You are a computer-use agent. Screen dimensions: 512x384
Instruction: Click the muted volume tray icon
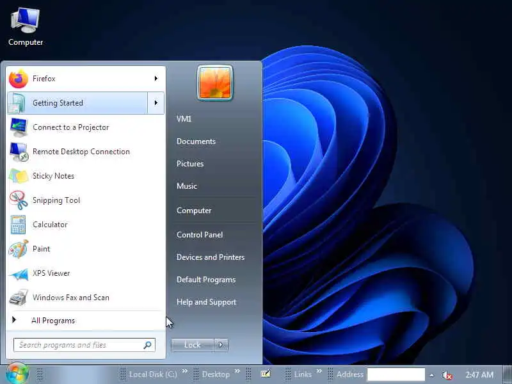[447, 375]
